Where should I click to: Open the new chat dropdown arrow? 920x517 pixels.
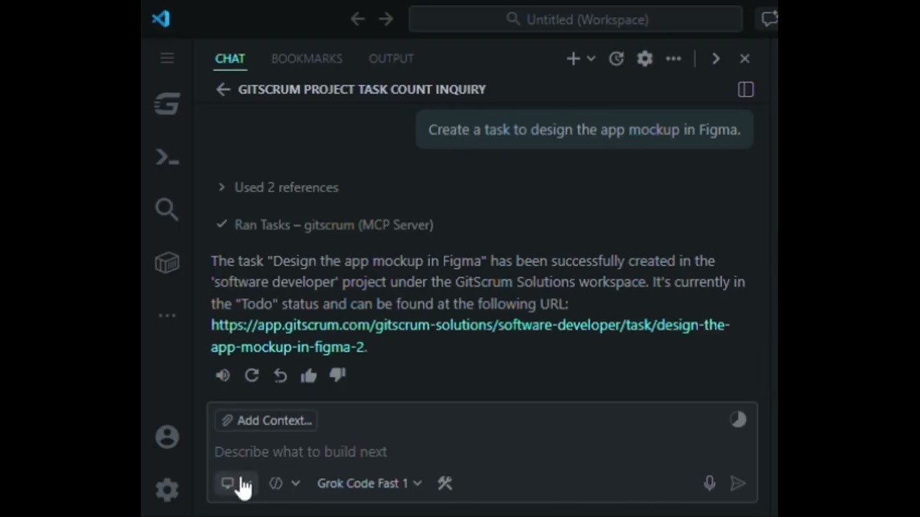590,59
